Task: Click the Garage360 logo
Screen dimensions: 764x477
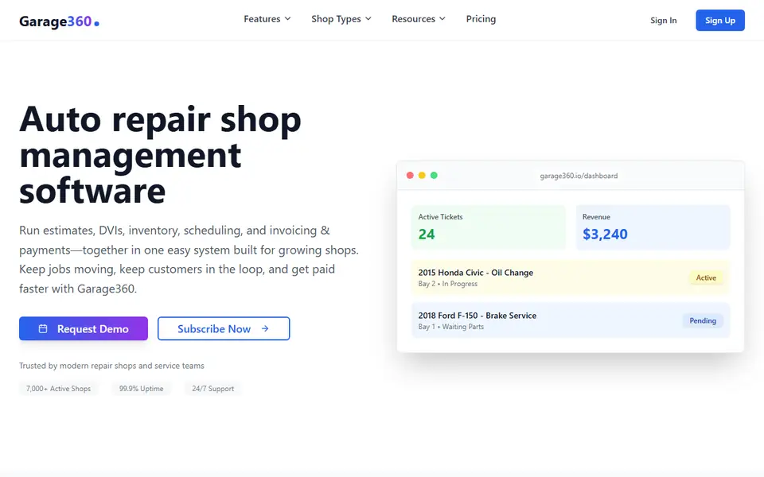Action: point(59,21)
